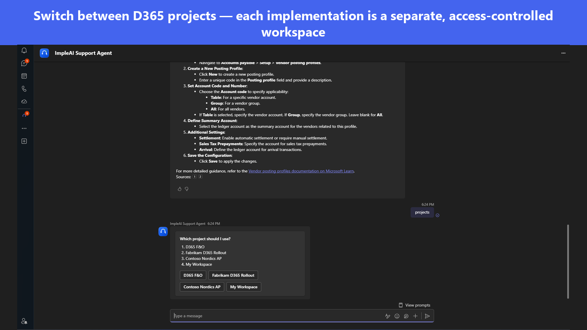Open source citation 2
The image size is (587, 330).
(200, 177)
